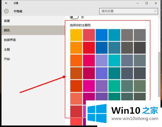This screenshot has width=162, height=127.
Task: Click the search magnifier icon
Action: (155, 11)
